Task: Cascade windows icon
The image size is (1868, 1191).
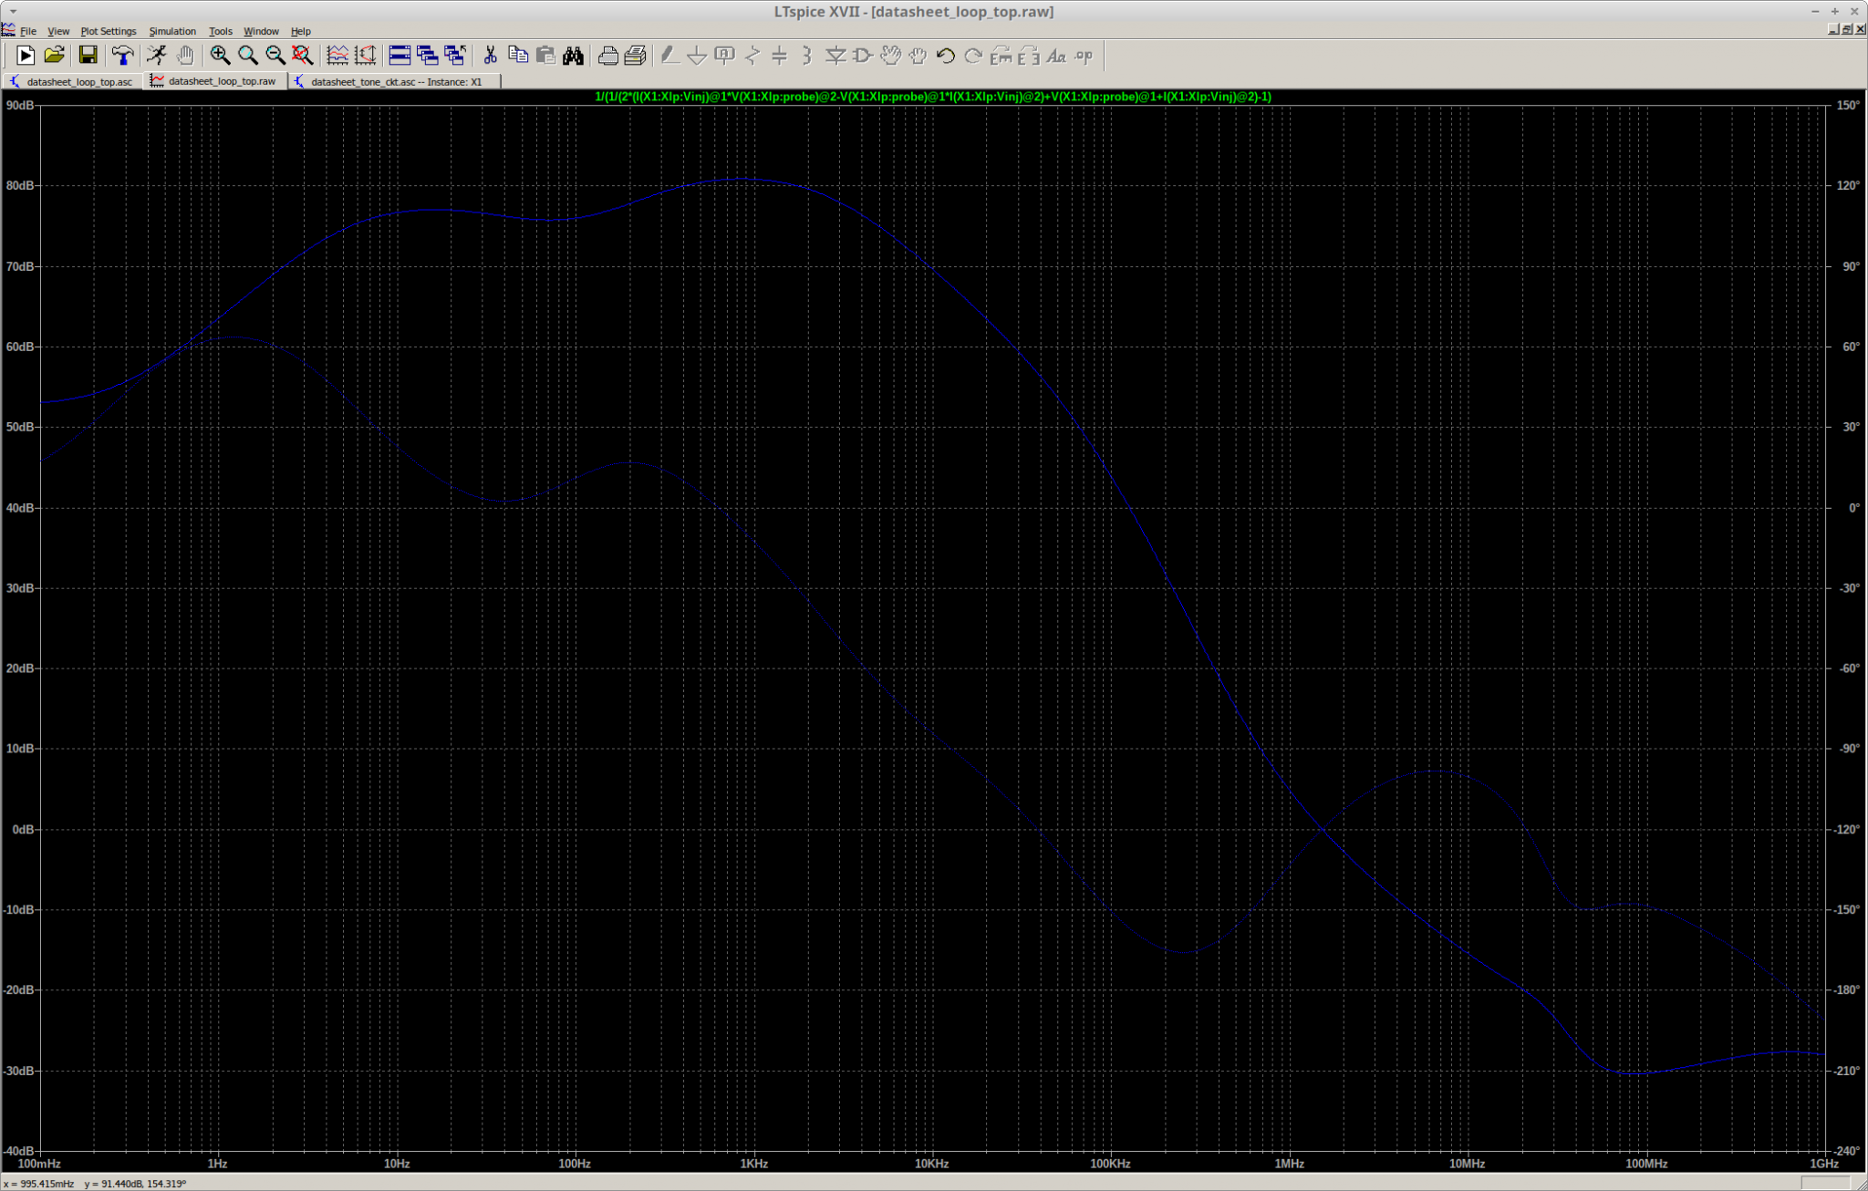Action: point(427,56)
